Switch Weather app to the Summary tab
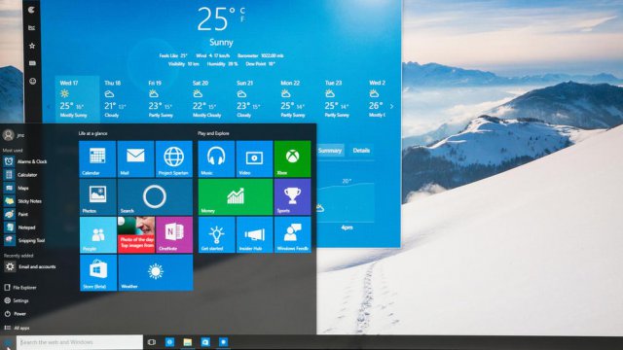 (330, 151)
